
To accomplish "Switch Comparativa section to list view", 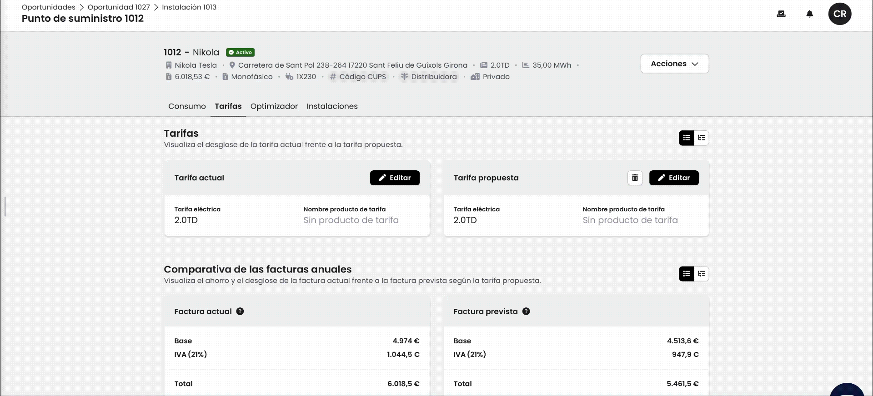I will coord(687,273).
